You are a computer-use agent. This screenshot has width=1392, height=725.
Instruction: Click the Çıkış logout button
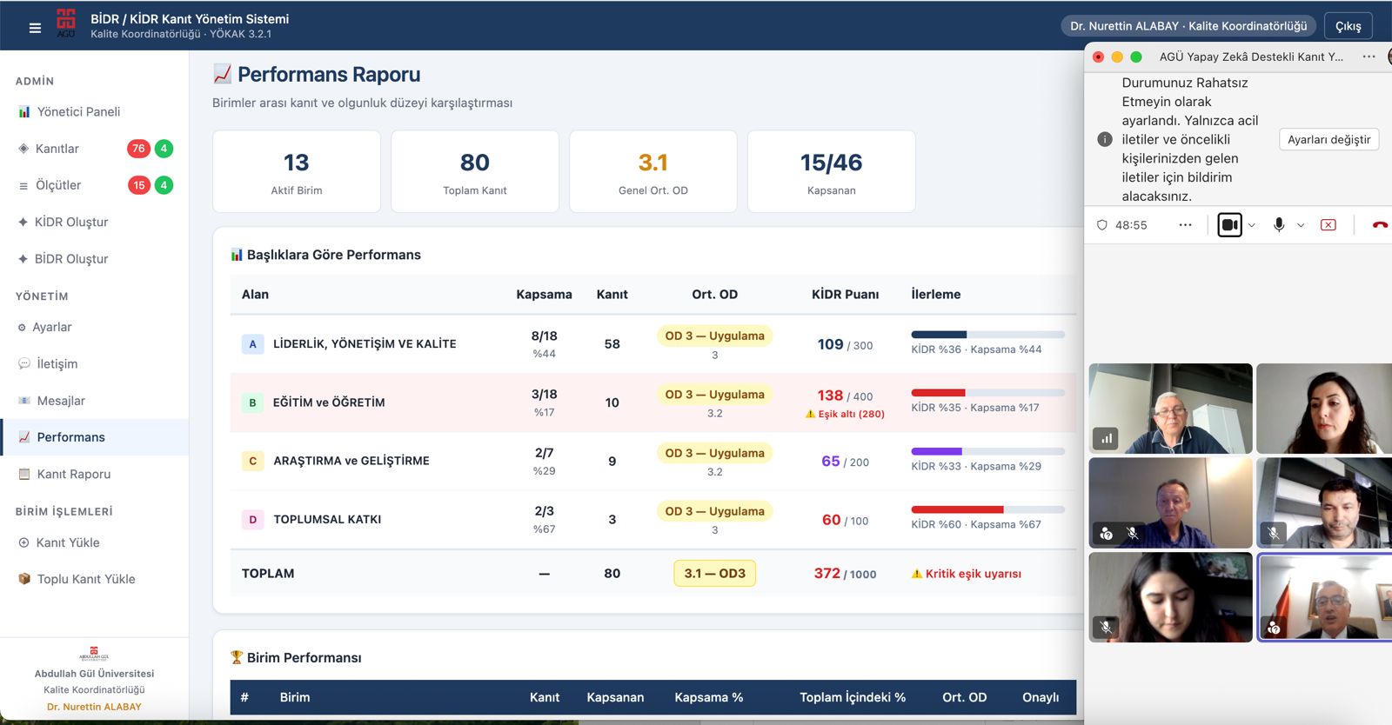point(1348,26)
